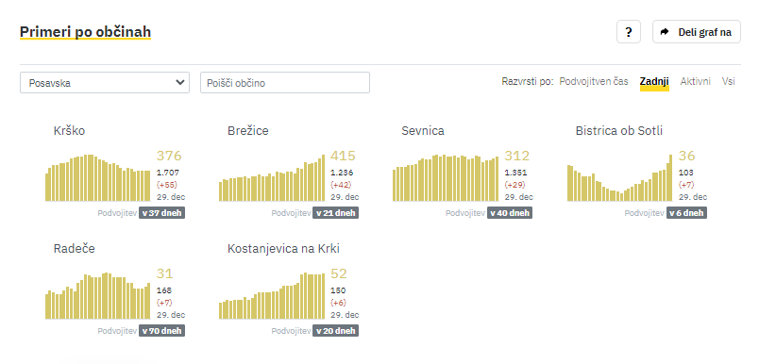Click the Poišči občino search field

point(285,83)
